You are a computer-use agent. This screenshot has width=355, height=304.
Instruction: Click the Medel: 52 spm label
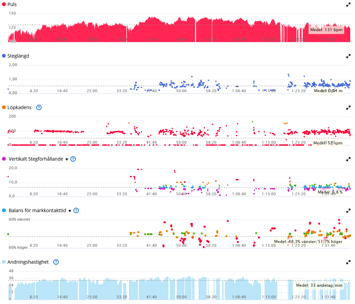coord(328,143)
